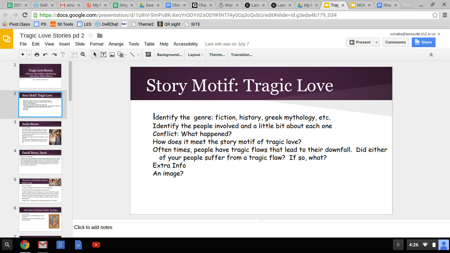Image resolution: width=450 pixels, height=253 pixels.
Task: Star the Tragic Love Stories presentation
Action: (91, 36)
